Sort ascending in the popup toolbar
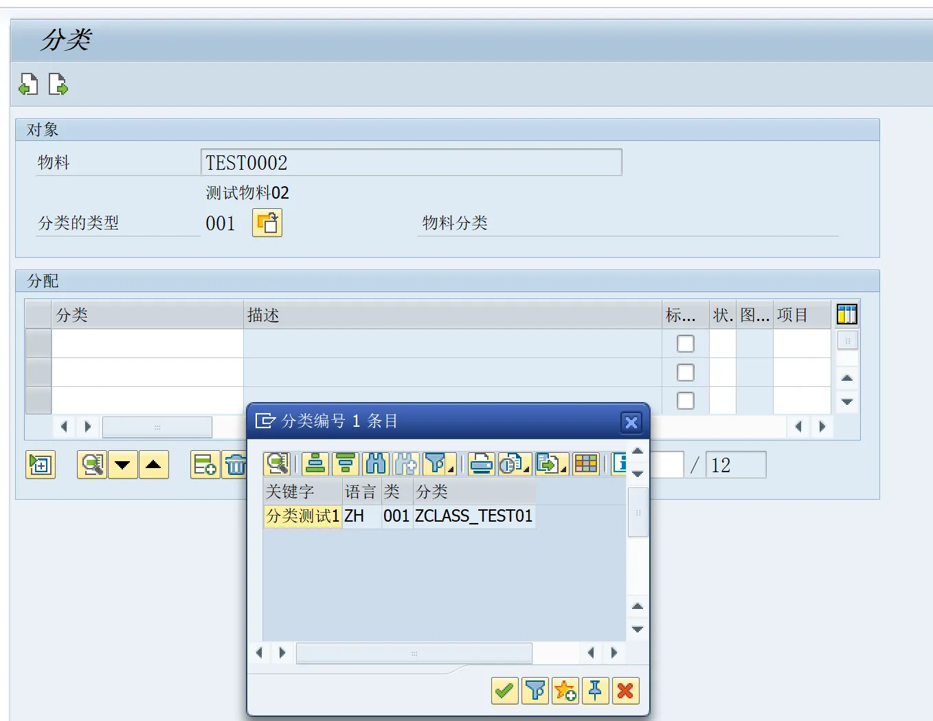This screenshot has width=933, height=721. click(x=315, y=465)
